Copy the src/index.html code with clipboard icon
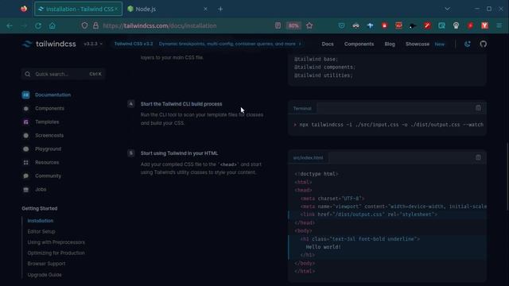 (x=478, y=157)
